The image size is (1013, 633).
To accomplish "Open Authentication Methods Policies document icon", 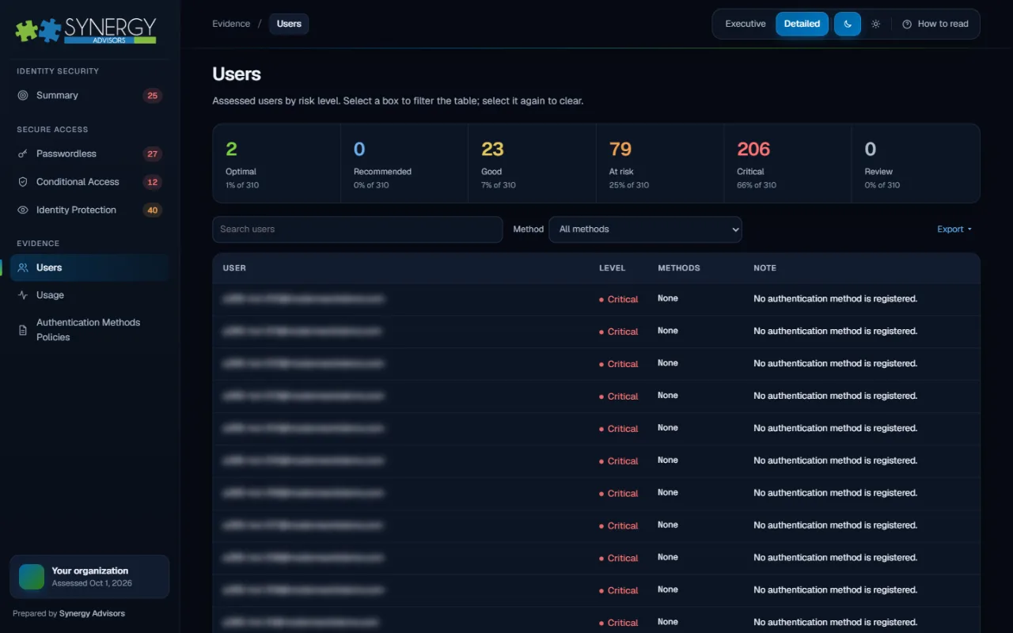I will pyautogui.click(x=23, y=330).
